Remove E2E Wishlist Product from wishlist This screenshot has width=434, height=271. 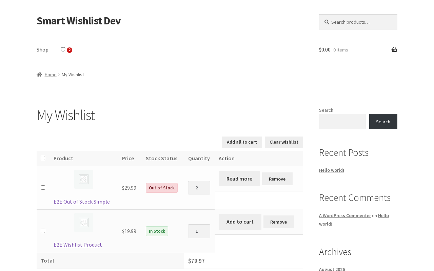(279, 222)
